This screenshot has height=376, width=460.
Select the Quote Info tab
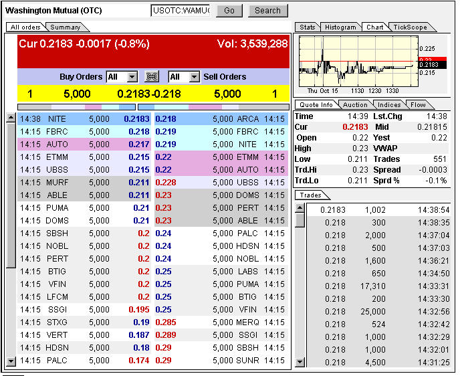point(316,105)
